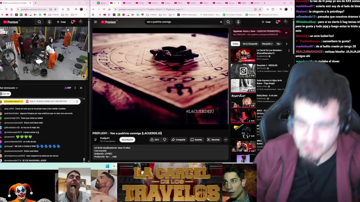Open options for pinned ZonaGemelosYT message
The image size is (360, 202).
tap(77, 101)
